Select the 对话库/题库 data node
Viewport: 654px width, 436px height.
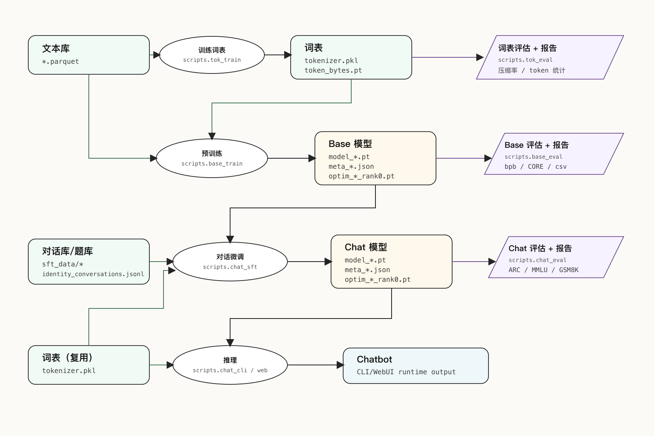coord(89,262)
